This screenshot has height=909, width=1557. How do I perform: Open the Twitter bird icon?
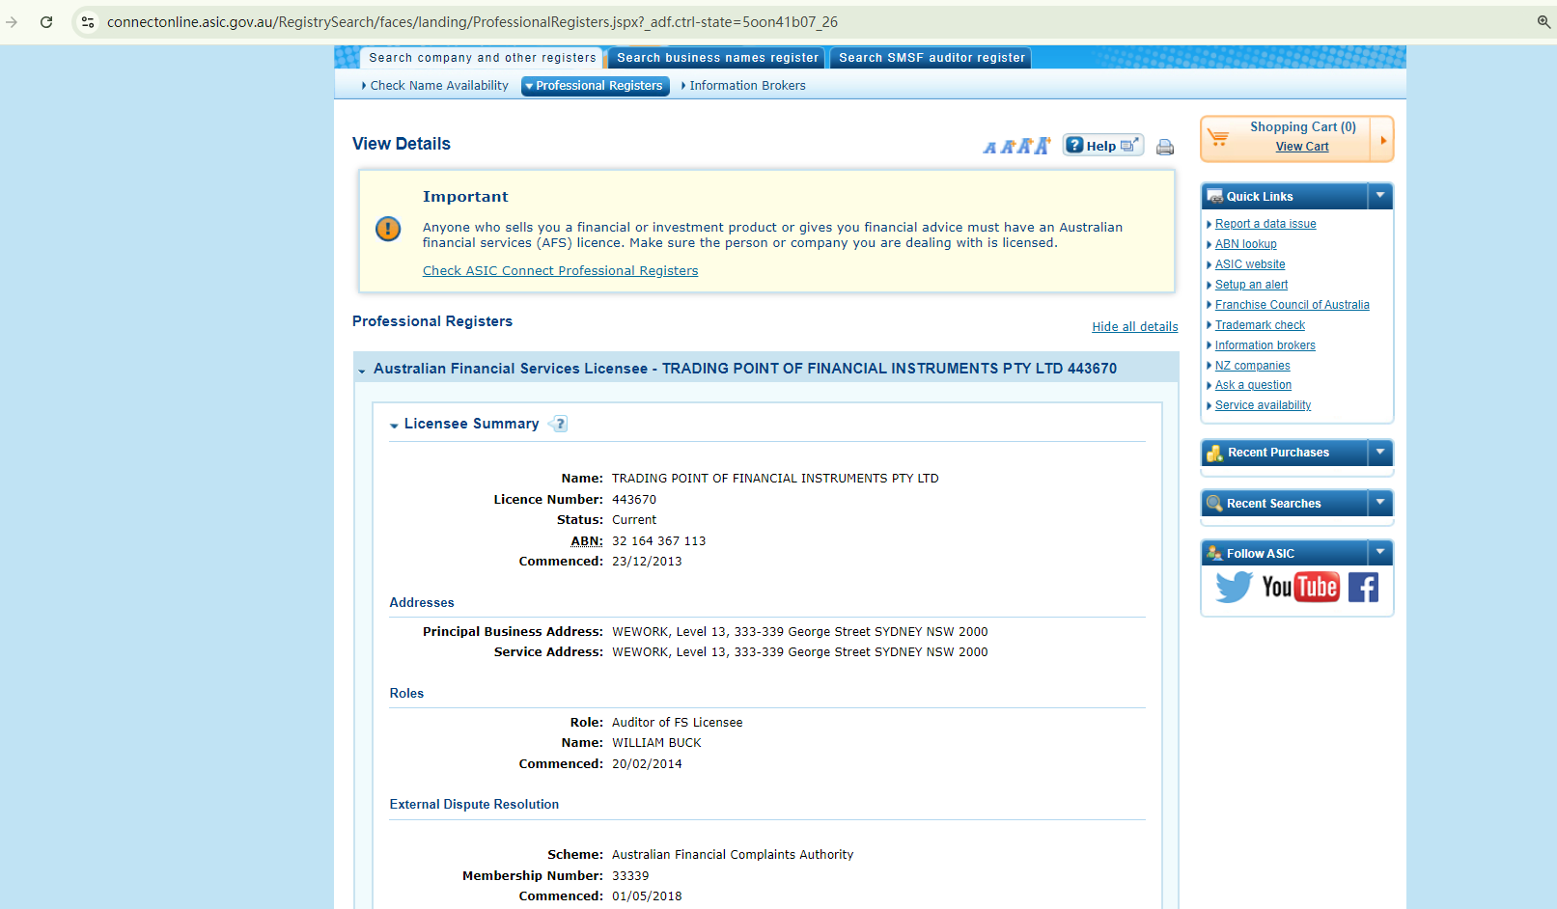[1234, 587]
